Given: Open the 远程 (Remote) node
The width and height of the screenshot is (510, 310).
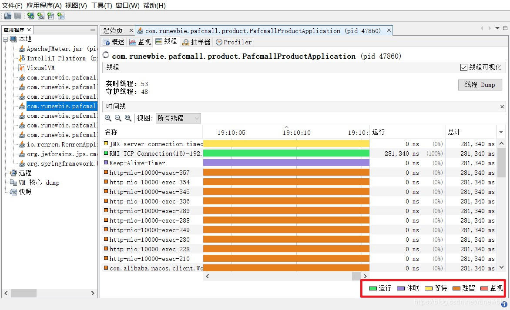Looking at the screenshot, I should (x=21, y=173).
